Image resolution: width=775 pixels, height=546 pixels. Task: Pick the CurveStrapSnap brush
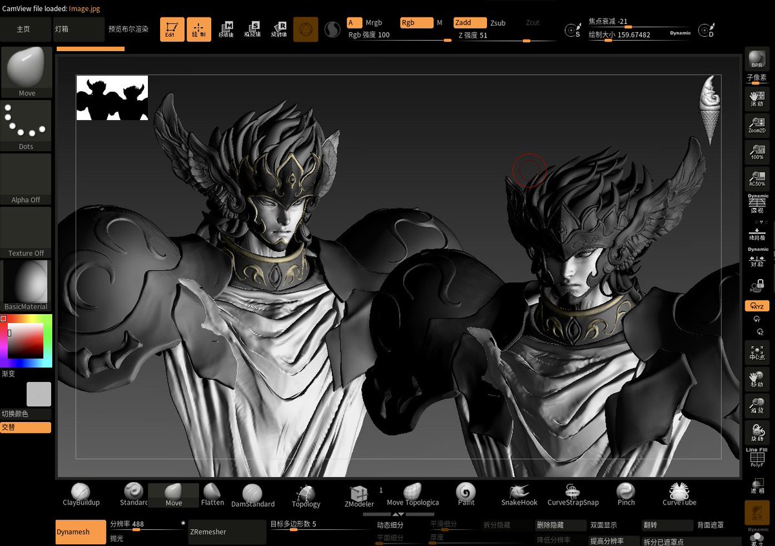point(573,495)
